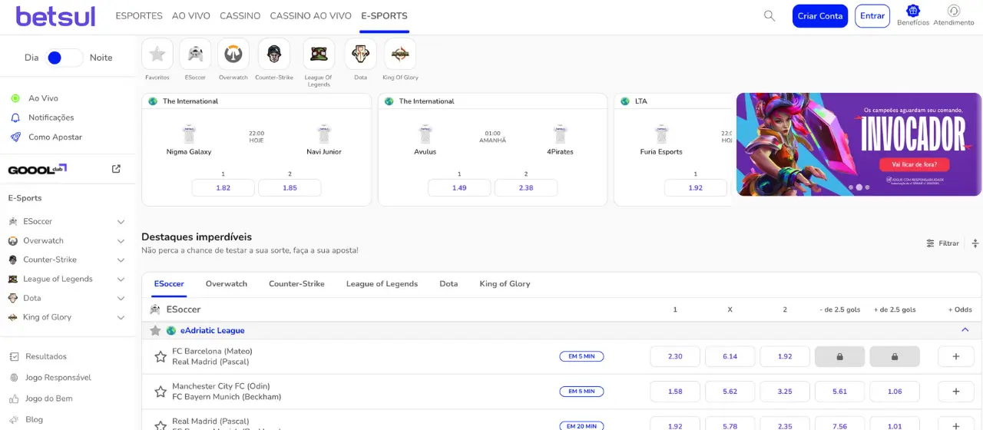Screen dimensions: 983x430
Task: Toggle the Dia/Noite theme switch
Action: pos(64,58)
